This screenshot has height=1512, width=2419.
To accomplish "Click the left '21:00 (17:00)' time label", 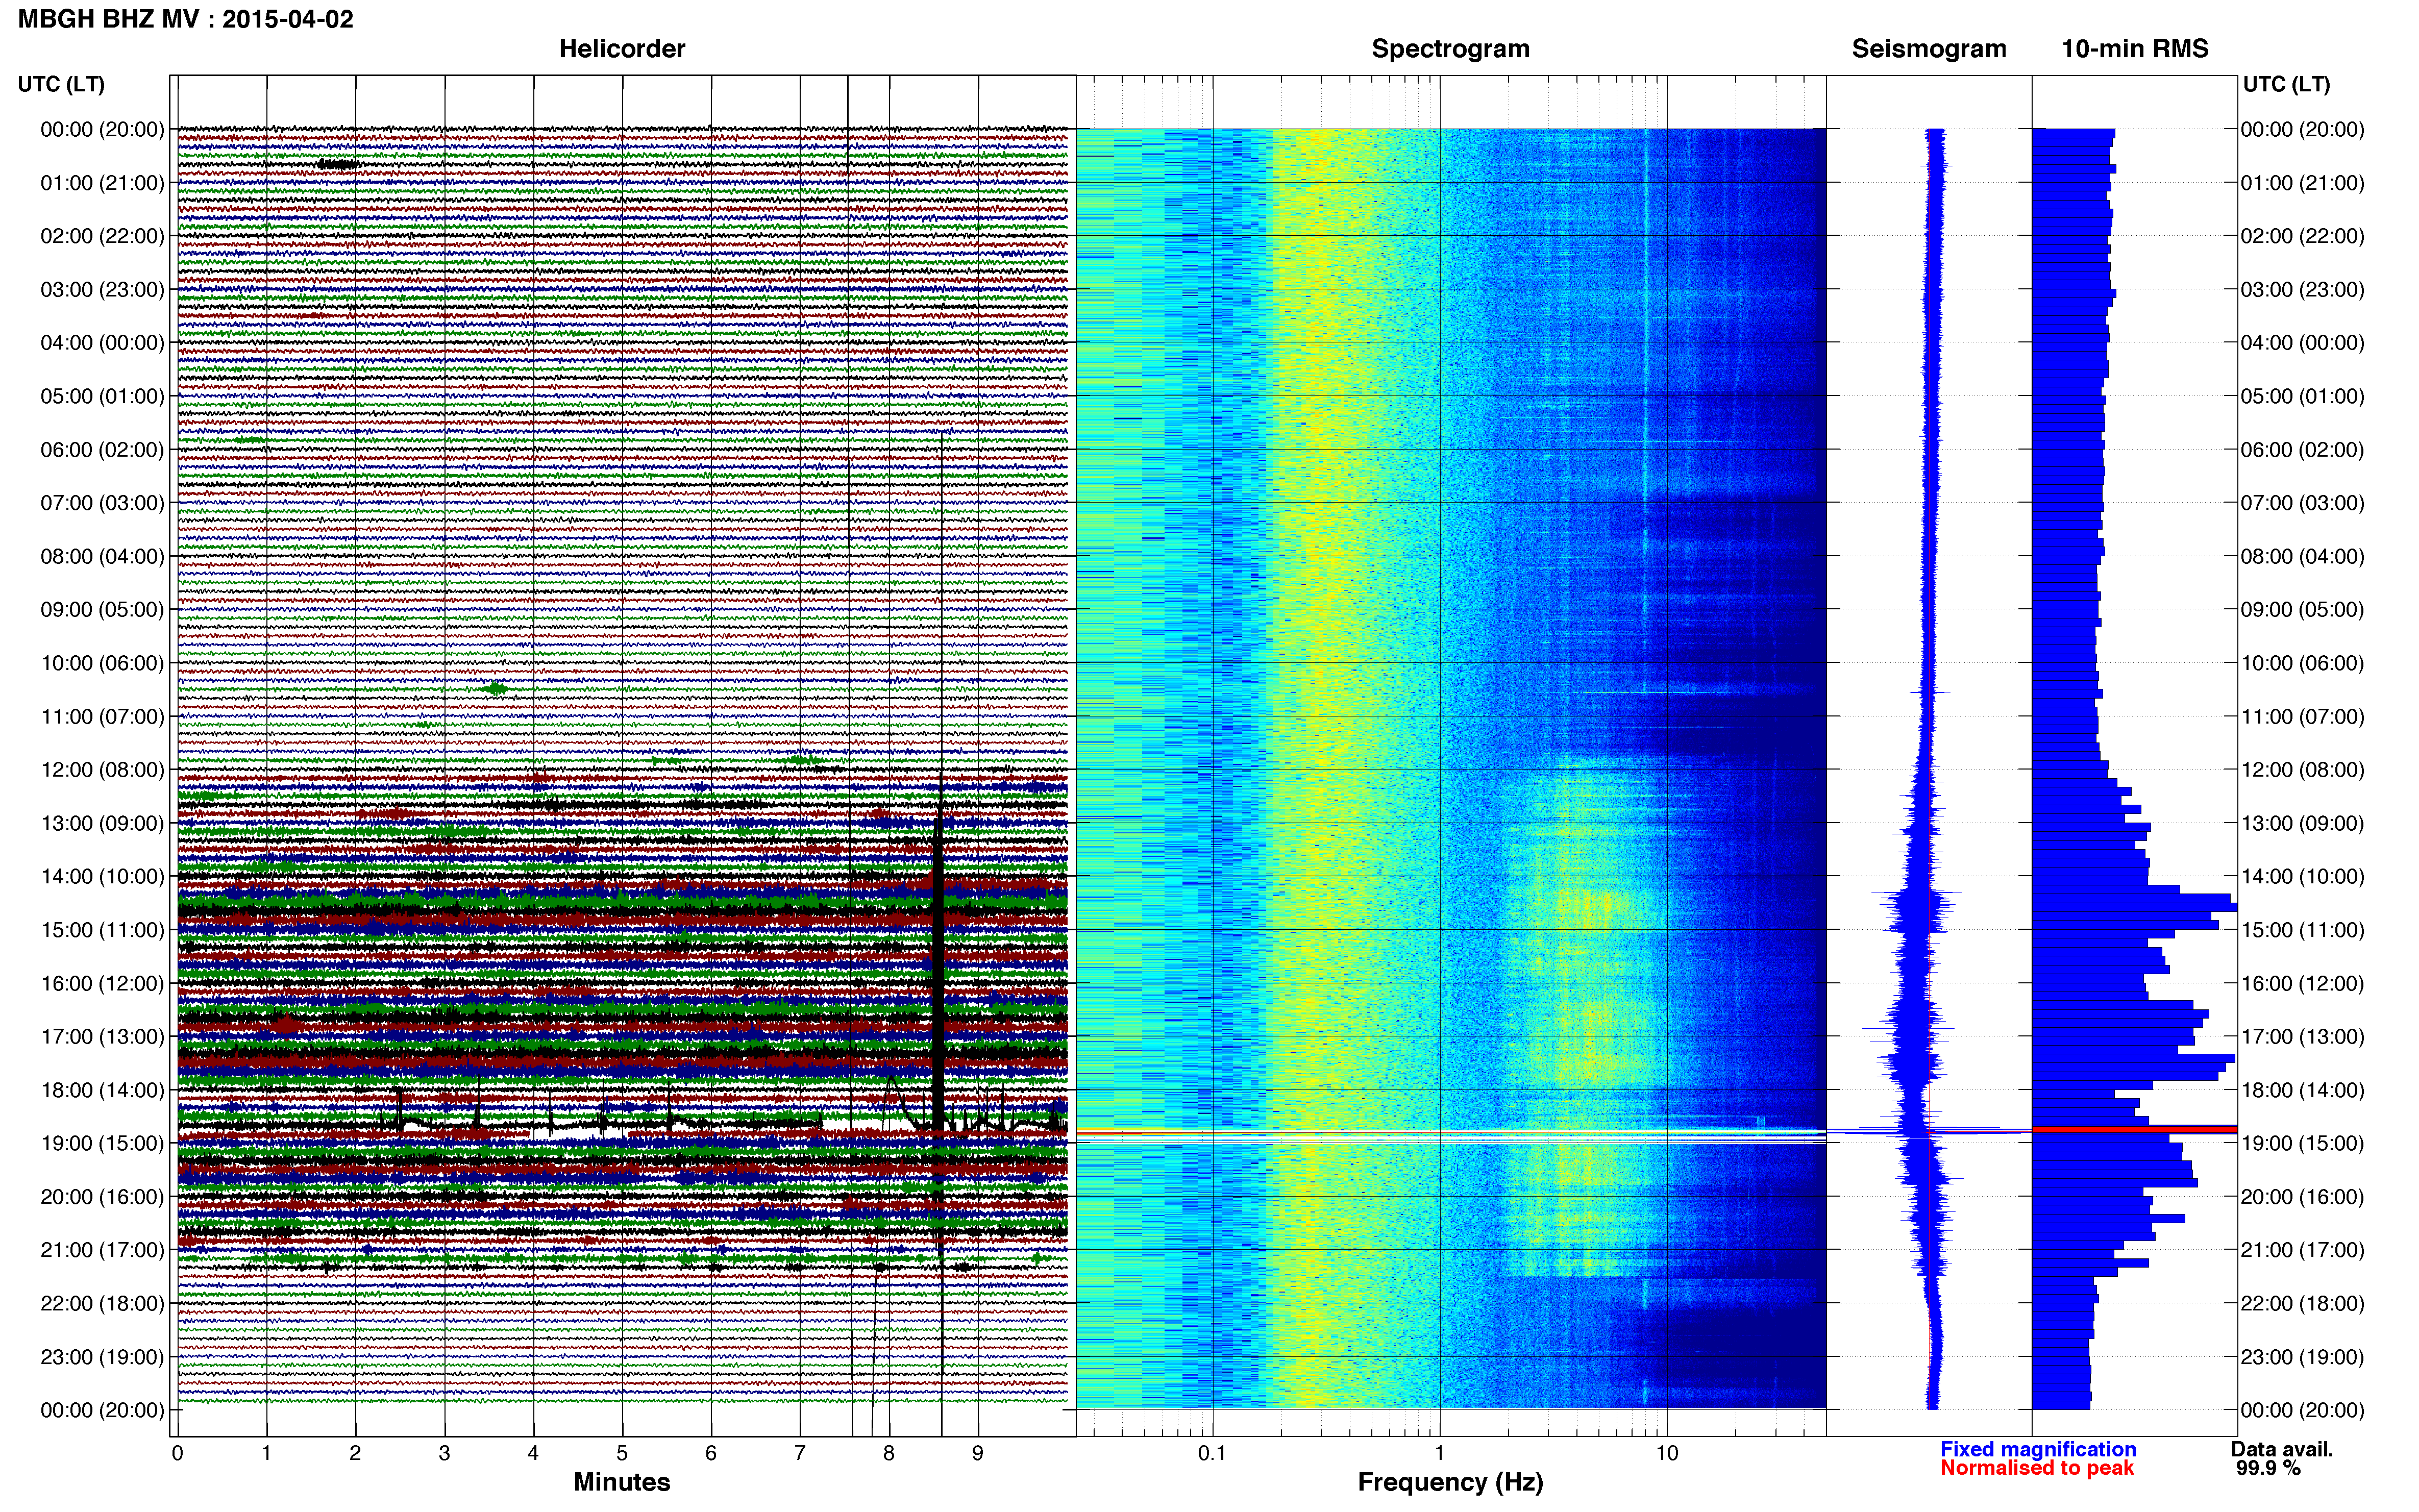I will (x=102, y=1250).
